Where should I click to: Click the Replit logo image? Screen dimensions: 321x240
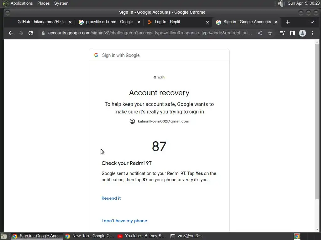(159, 77)
